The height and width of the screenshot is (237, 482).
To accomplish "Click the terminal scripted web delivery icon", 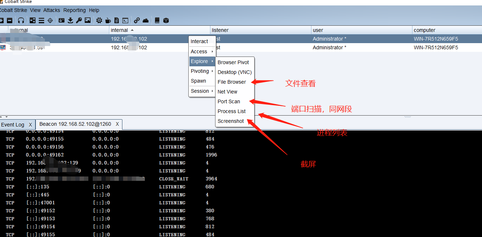I will coord(125,20).
